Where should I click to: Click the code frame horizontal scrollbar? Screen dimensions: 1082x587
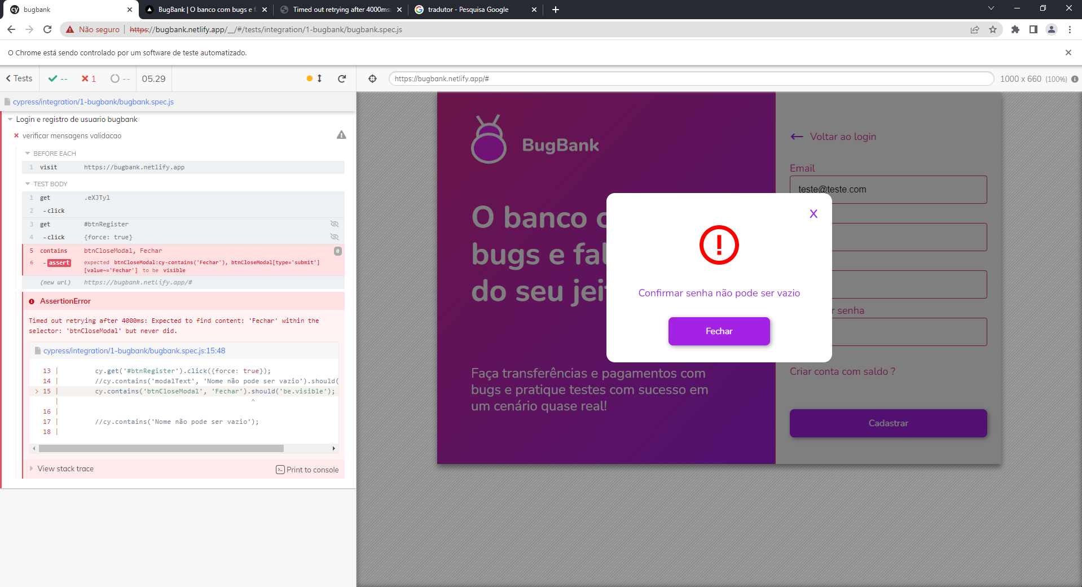coord(161,449)
